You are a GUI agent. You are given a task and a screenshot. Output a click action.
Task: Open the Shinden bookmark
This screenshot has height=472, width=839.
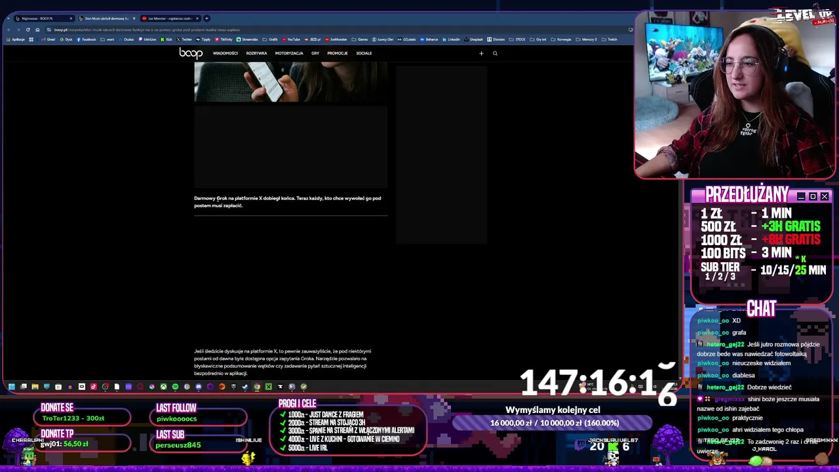(x=496, y=39)
